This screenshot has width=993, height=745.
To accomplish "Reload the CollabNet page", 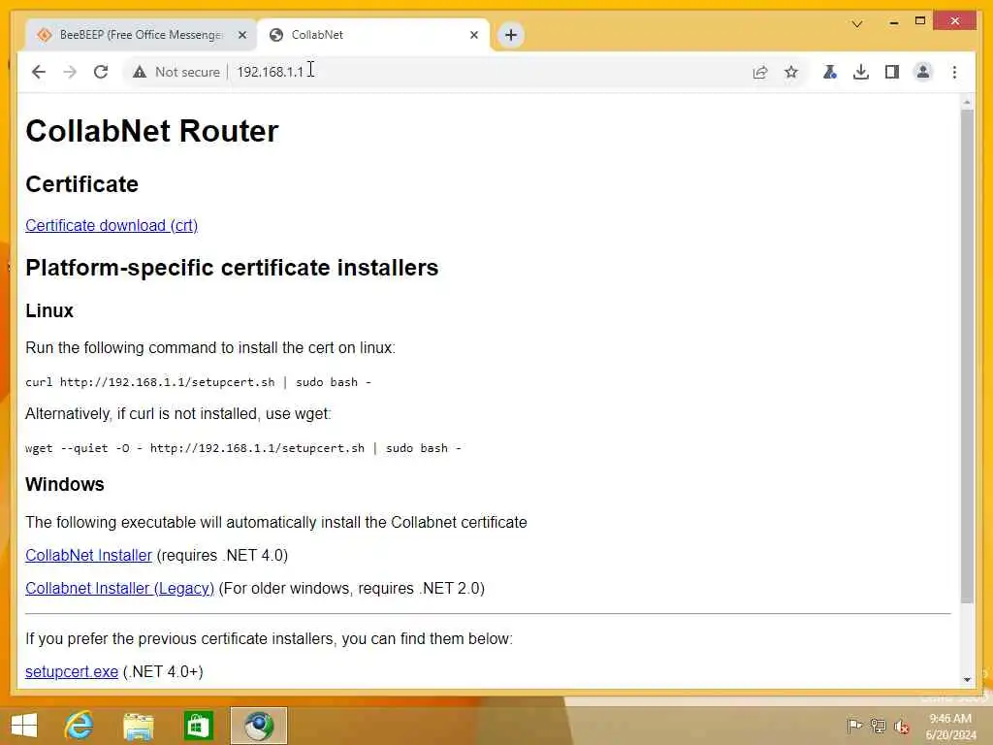I will click(x=101, y=72).
